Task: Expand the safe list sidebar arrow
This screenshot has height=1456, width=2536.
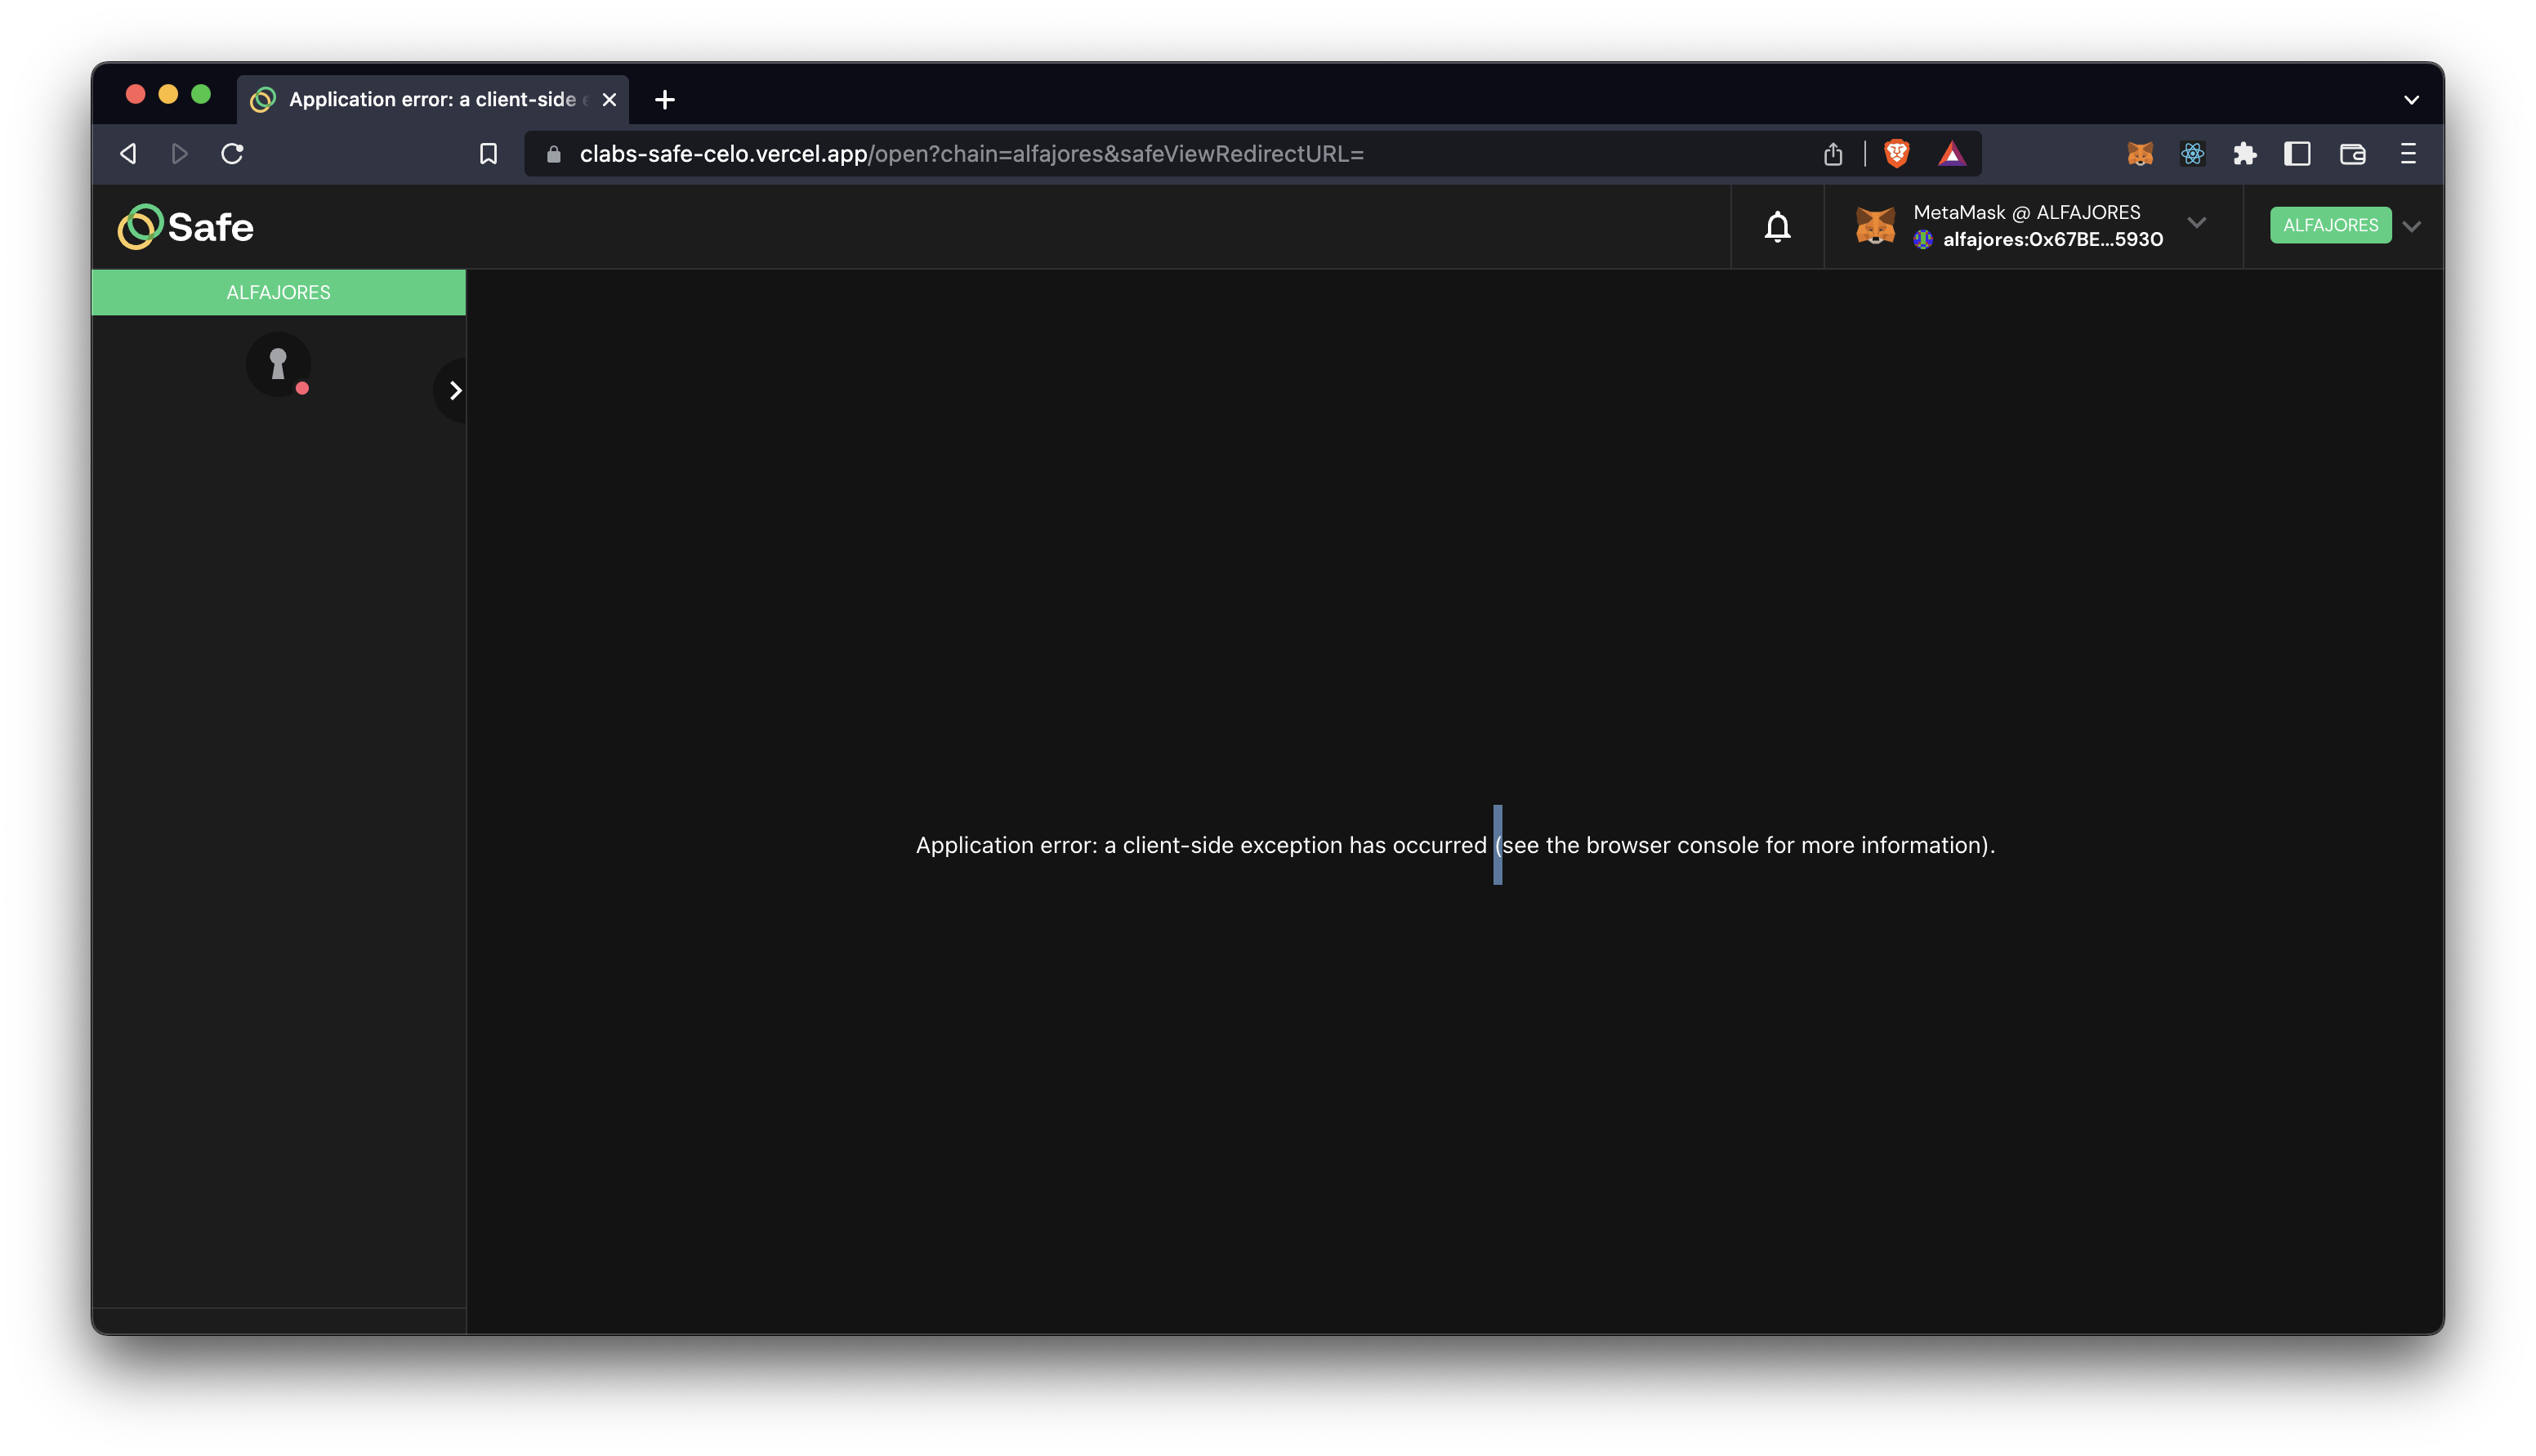Action: point(455,390)
